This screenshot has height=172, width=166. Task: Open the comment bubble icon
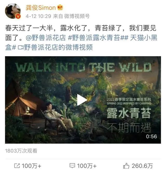tap(72, 166)
